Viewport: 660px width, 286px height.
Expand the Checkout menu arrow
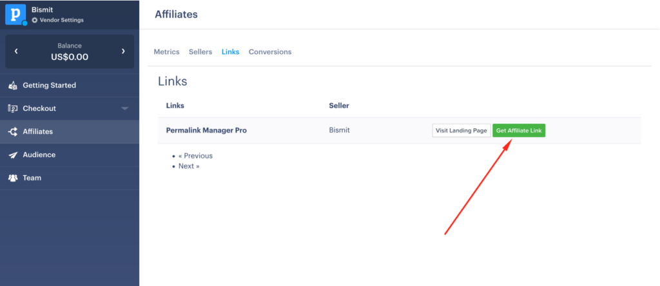point(124,108)
